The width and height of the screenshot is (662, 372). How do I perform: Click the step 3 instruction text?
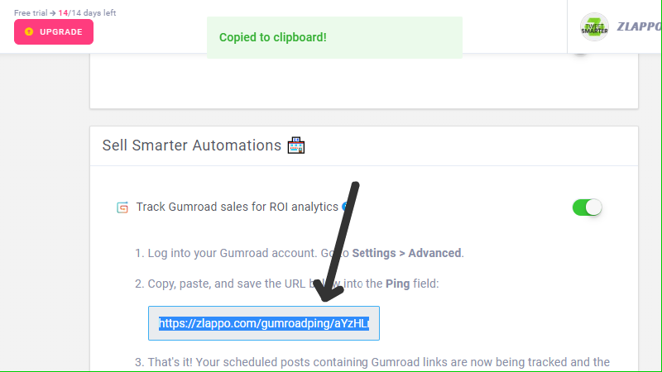(372, 362)
